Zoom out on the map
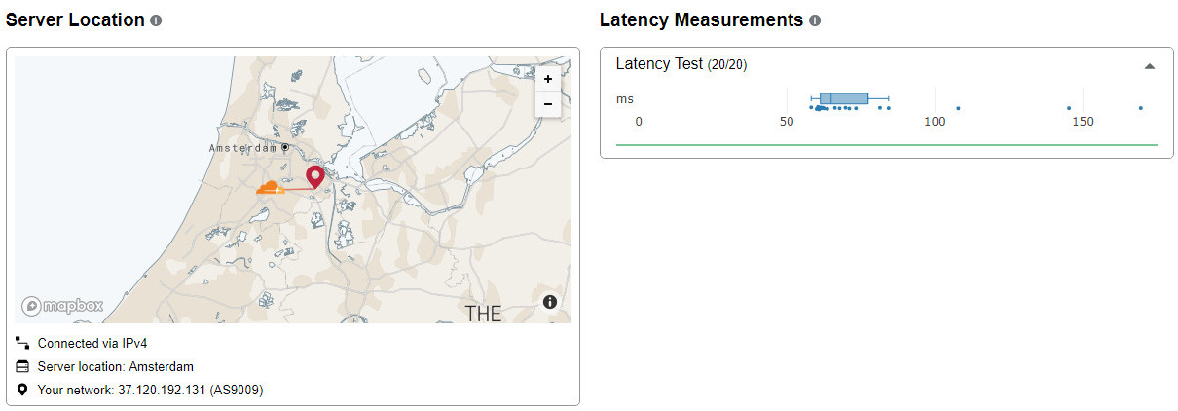Image resolution: width=1178 pixels, height=411 pixels. point(548,103)
